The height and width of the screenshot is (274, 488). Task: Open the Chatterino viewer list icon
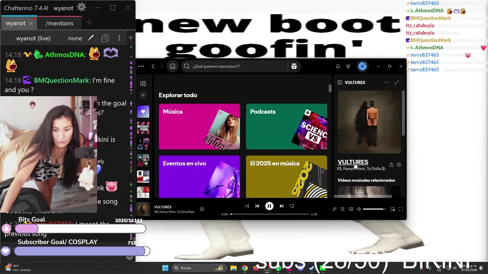[x=105, y=38]
